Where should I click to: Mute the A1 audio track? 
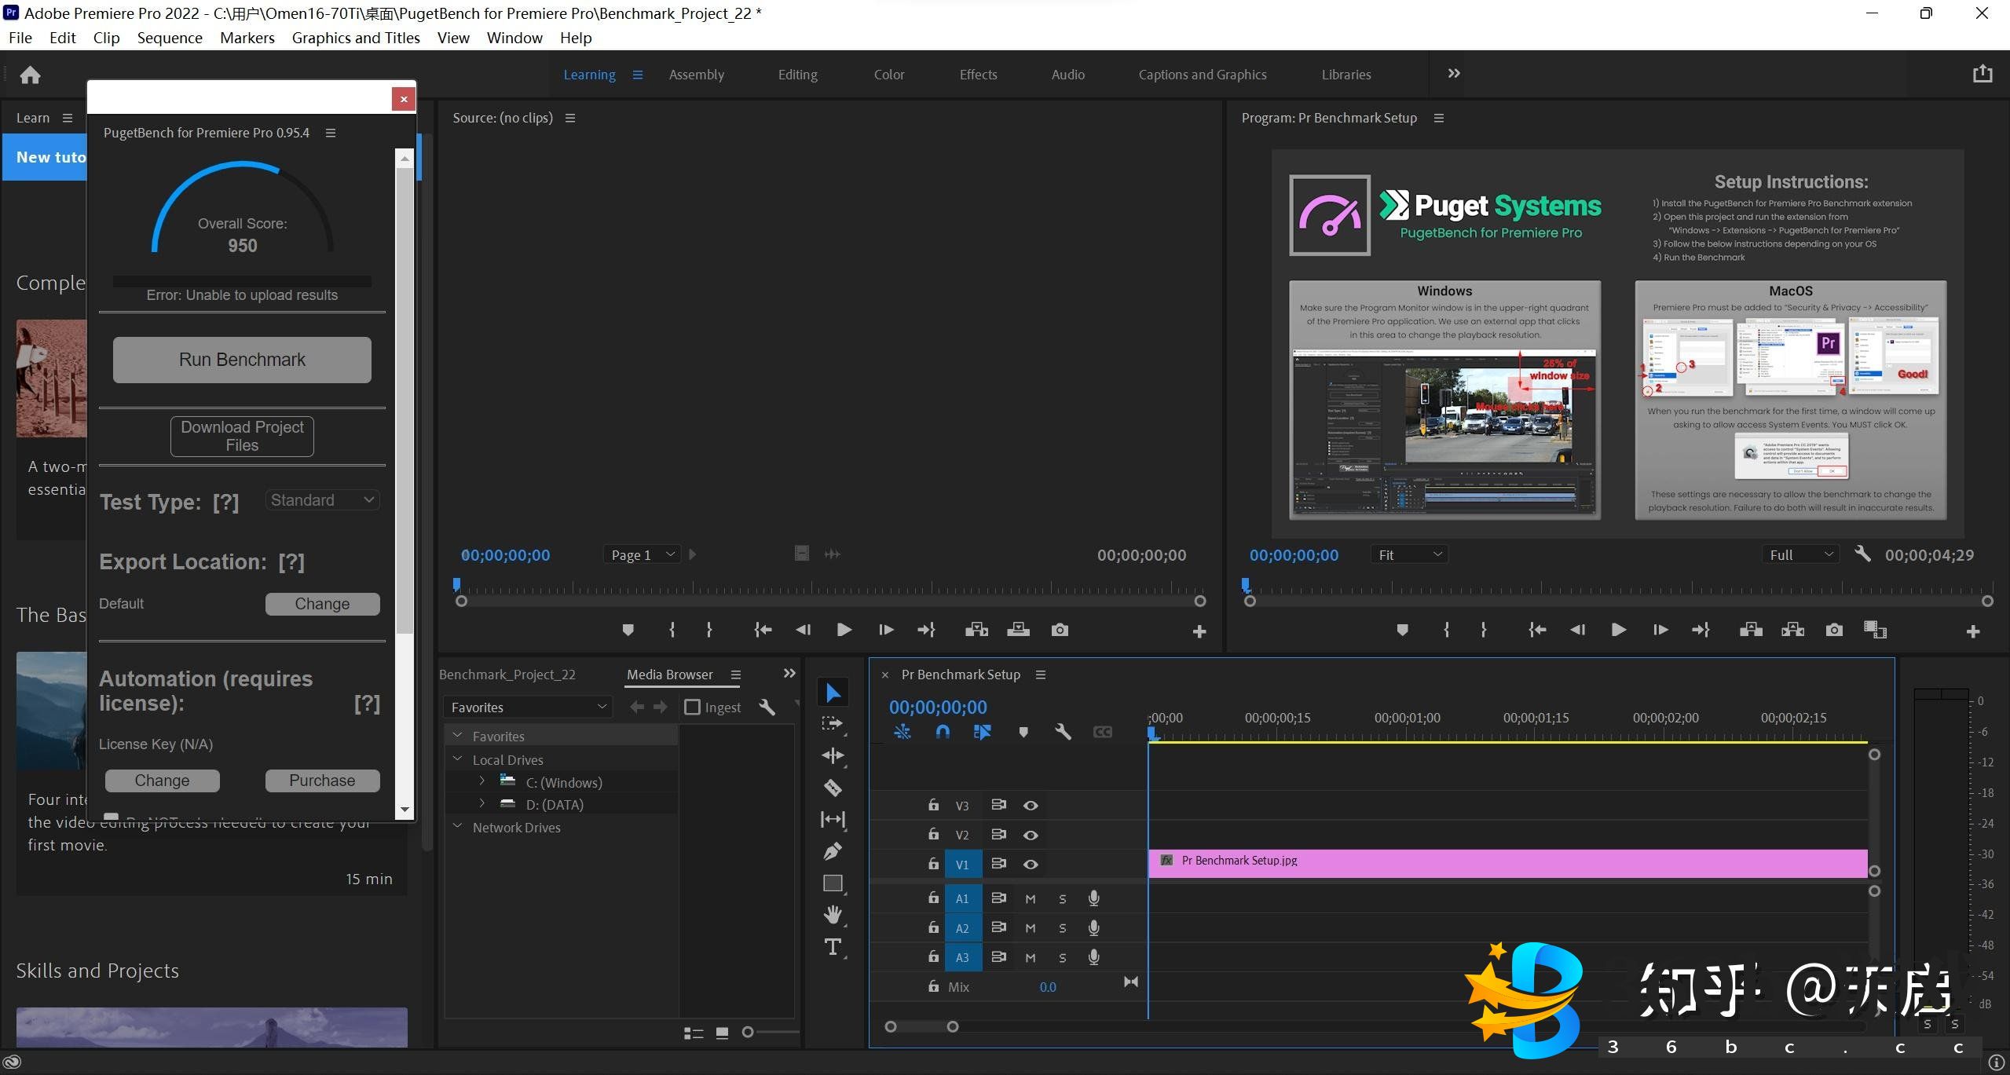1031,899
